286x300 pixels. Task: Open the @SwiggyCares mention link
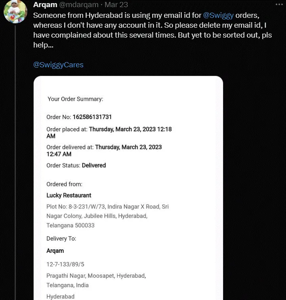point(58,65)
